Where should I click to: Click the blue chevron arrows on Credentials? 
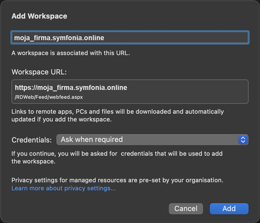click(x=243, y=140)
